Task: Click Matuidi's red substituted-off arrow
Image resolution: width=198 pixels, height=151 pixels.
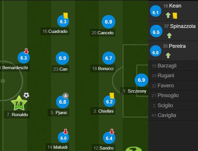Action: point(65,132)
